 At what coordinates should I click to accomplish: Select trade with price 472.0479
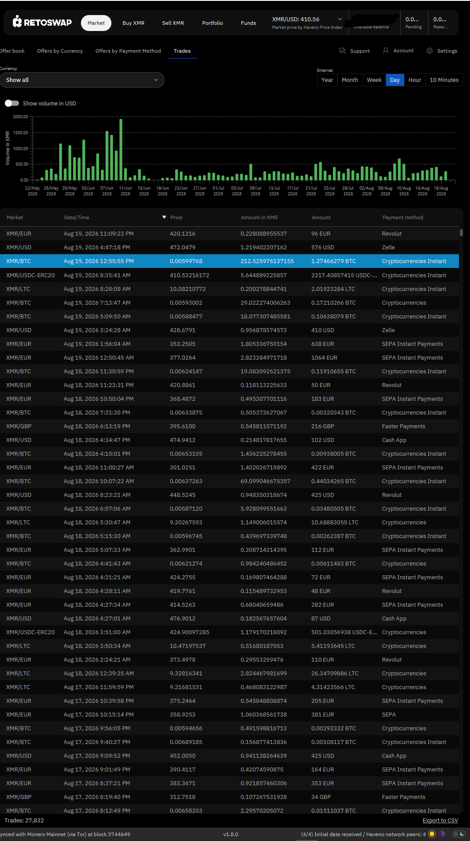[229, 247]
